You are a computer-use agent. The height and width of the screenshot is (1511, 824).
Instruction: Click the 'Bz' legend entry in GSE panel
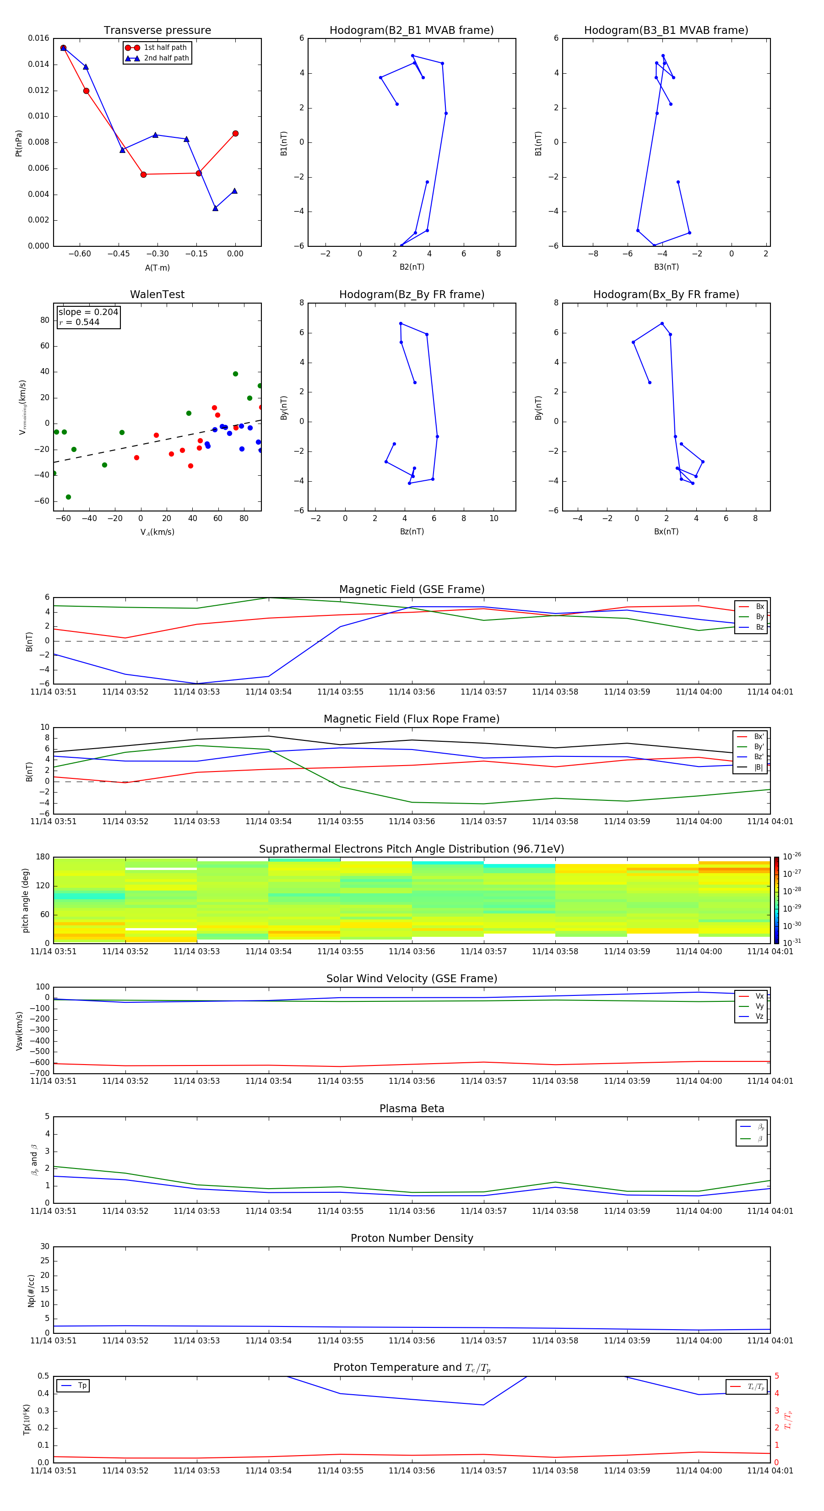(752, 627)
